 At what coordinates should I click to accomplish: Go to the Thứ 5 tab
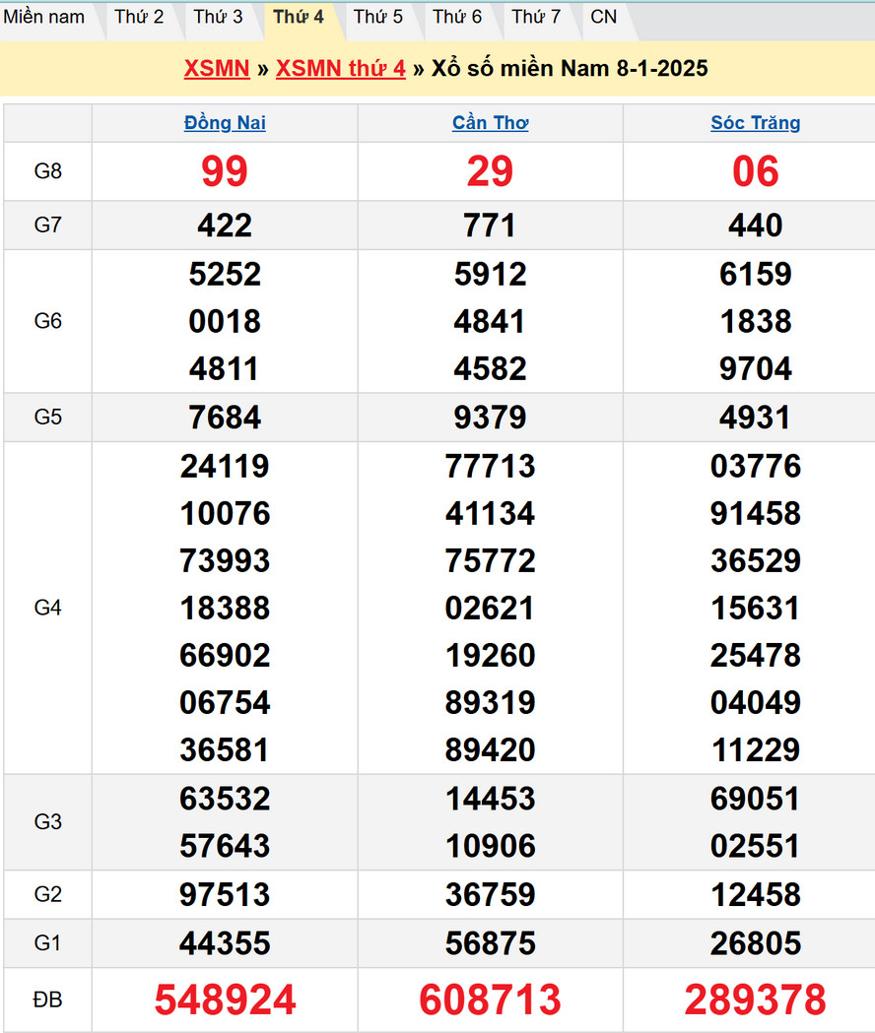378,17
